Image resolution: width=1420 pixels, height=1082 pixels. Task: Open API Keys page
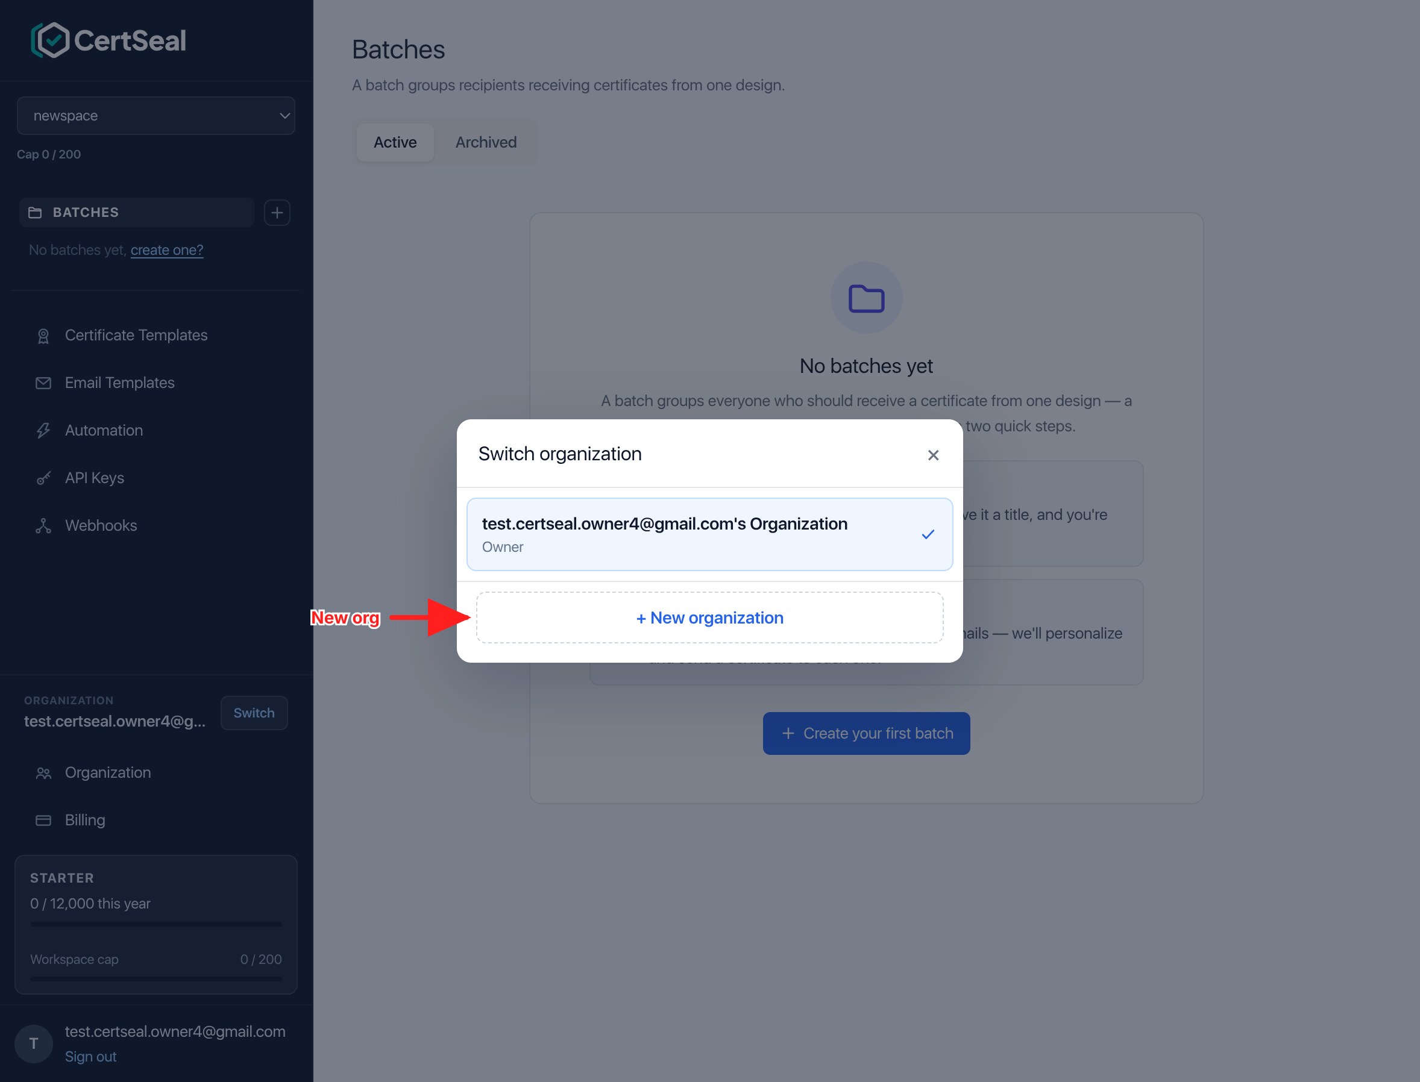[95, 478]
